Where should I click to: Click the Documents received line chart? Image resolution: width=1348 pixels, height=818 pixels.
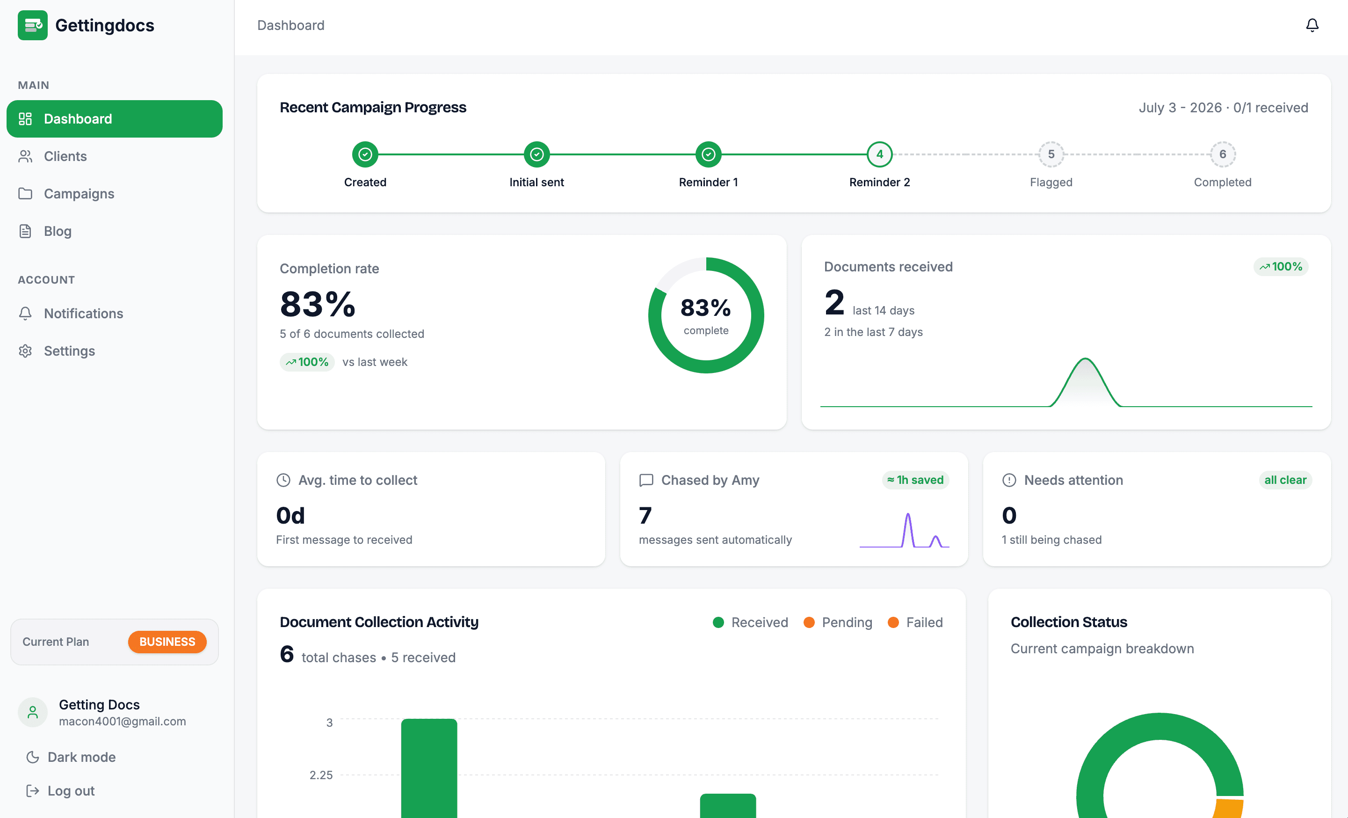pos(1065,382)
